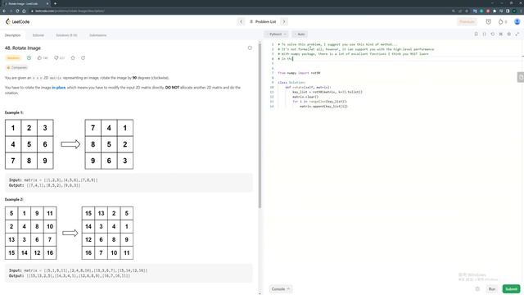The width and height of the screenshot is (524, 295).
Task: Add problem to favorites star icon
Action: [x=73, y=58]
